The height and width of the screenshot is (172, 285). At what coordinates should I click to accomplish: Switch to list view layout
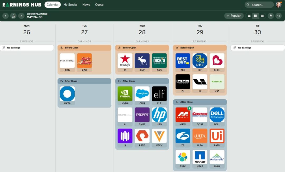click(x=249, y=16)
